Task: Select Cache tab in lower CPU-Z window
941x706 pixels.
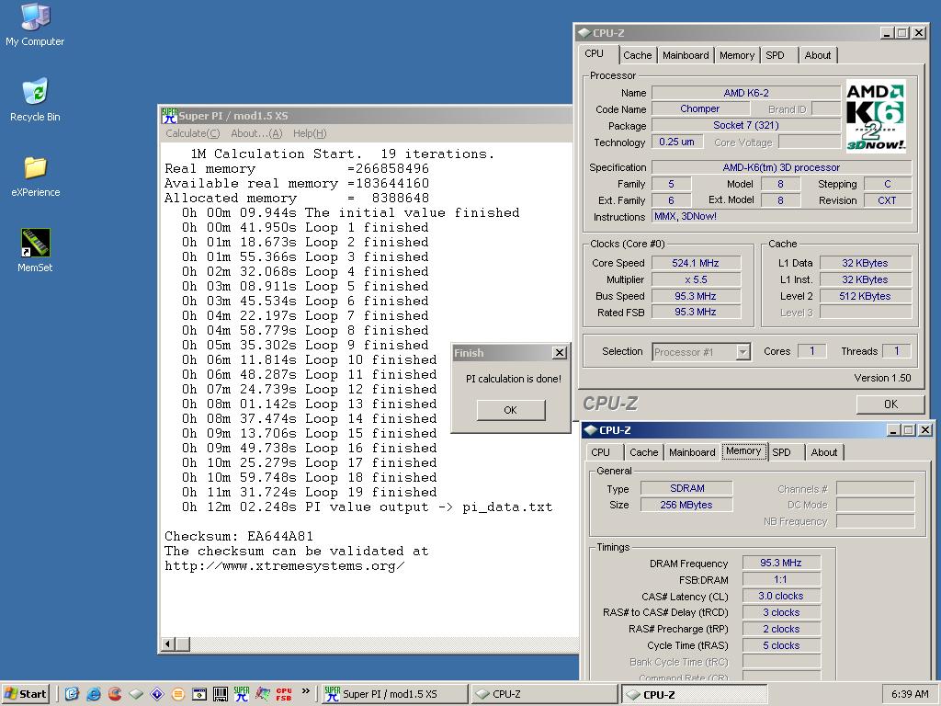Action: click(x=644, y=452)
